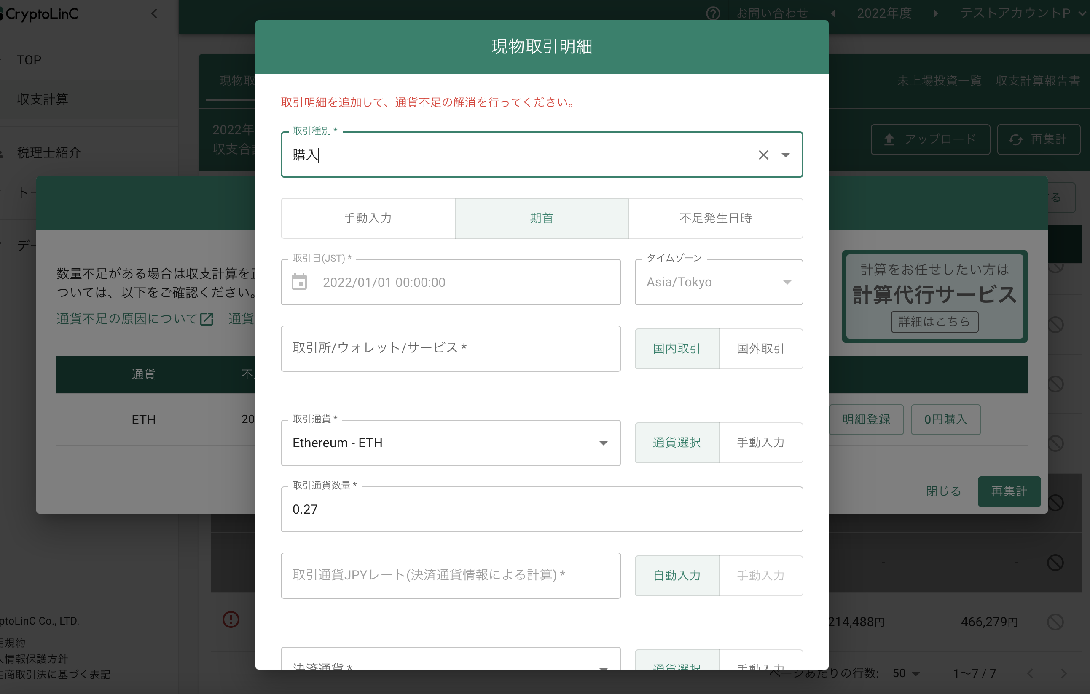
Task: Open calendar icon in 取引日 field
Action: [299, 282]
